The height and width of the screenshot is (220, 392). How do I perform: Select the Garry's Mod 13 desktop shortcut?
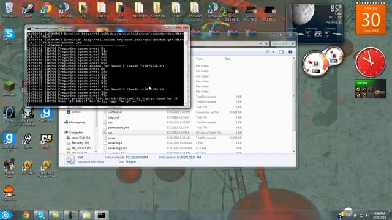(9, 142)
